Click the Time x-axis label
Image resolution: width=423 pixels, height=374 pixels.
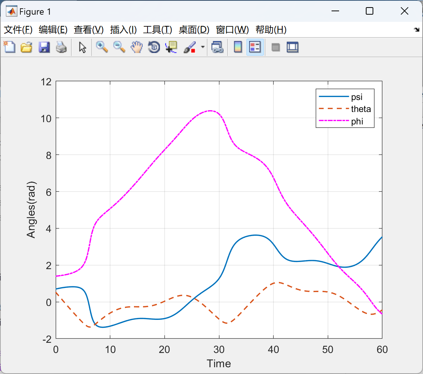point(219,364)
